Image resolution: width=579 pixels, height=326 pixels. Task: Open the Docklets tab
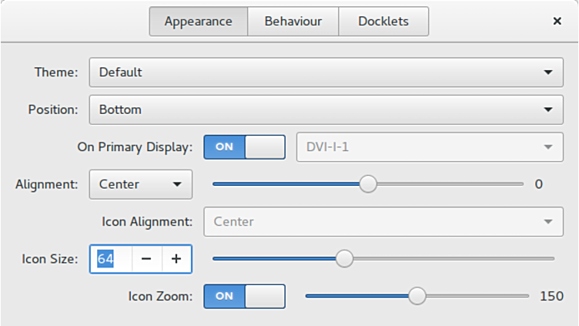coord(383,22)
